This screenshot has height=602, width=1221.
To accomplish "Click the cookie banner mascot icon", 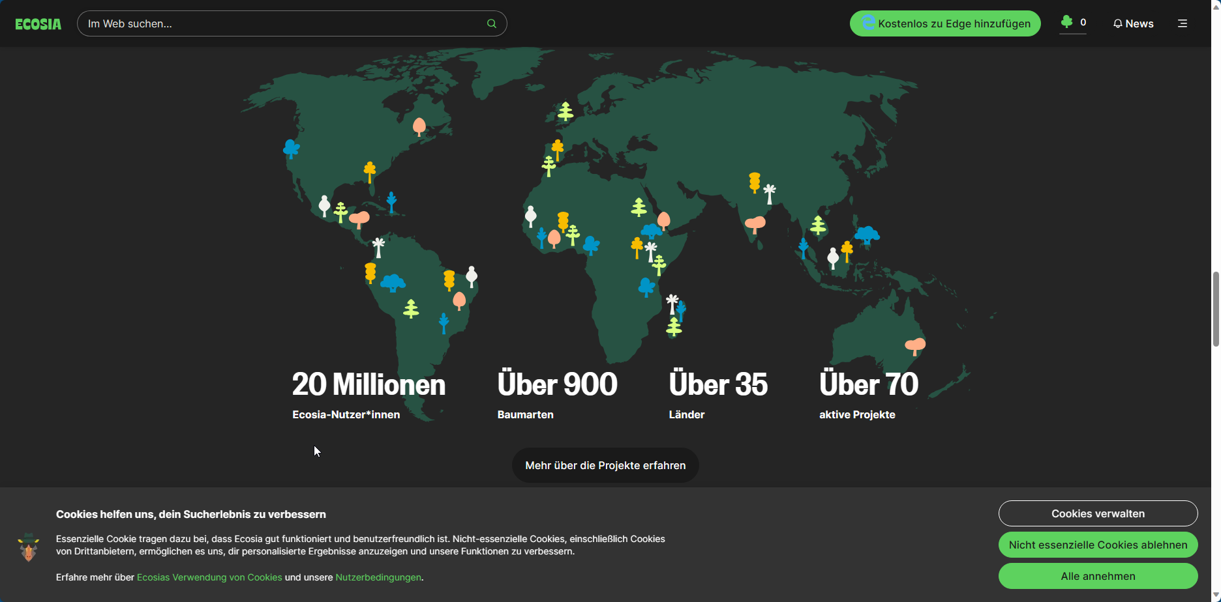I will tap(29, 547).
